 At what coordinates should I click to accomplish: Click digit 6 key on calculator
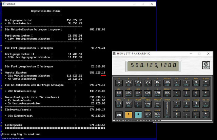(196, 94)
